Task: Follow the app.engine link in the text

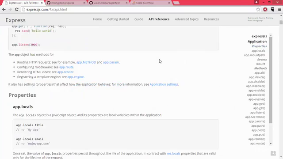Action: point(76,77)
